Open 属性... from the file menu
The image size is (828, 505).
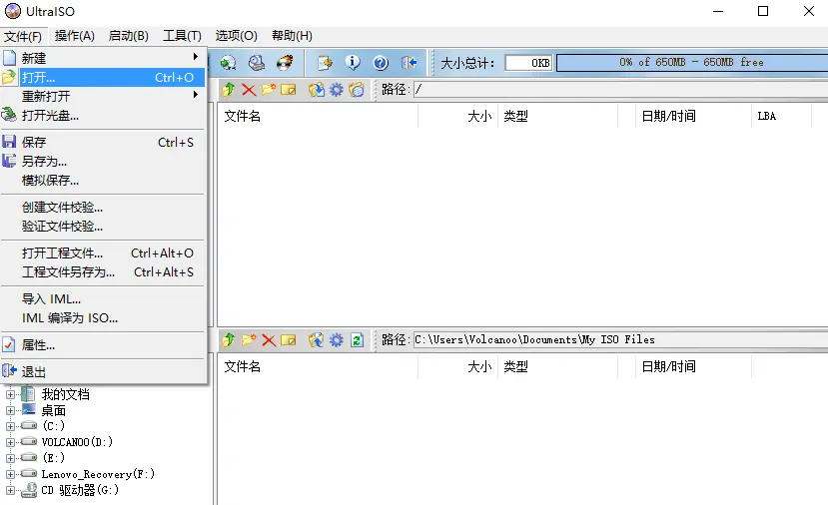click(x=103, y=345)
